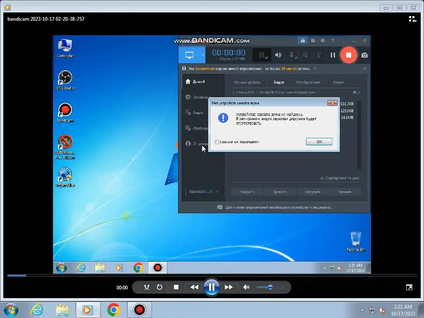Click OK in the no sound device dialog
Viewport: 424px width, 318px height.
tap(319, 142)
